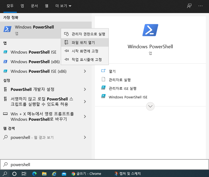Image resolution: width=209 pixels, height=177 pixels.
Task: Open File Explorer from the taskbar
Action: [44, 174]
